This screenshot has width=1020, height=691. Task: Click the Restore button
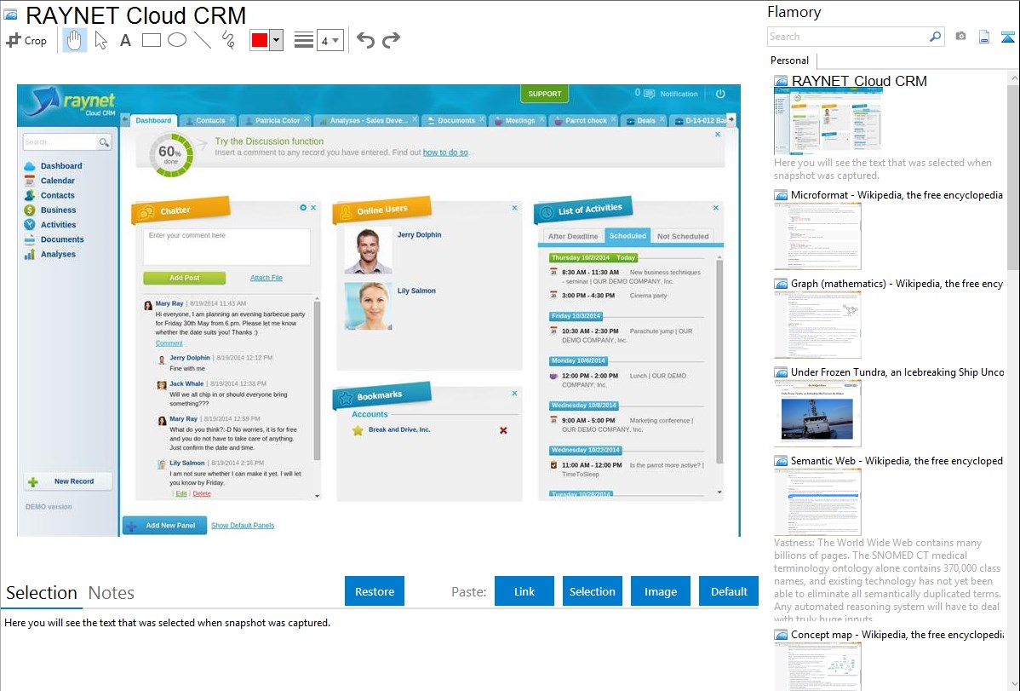pos(374,591)
